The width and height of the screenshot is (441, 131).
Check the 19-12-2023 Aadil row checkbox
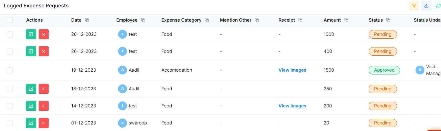[x=10, y=70]
